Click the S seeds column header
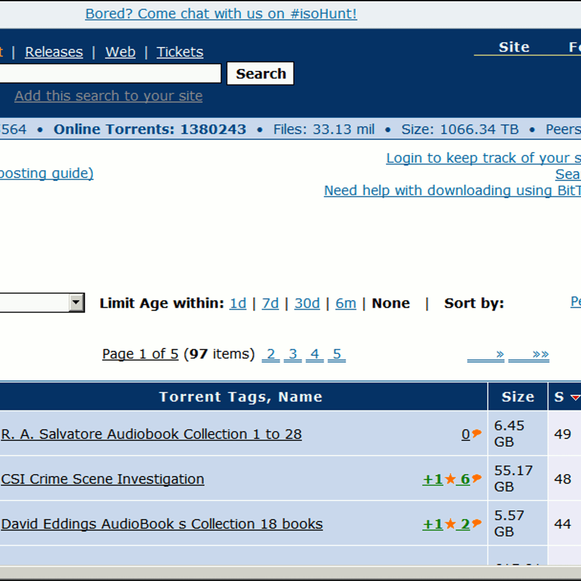 click(559, 397)
